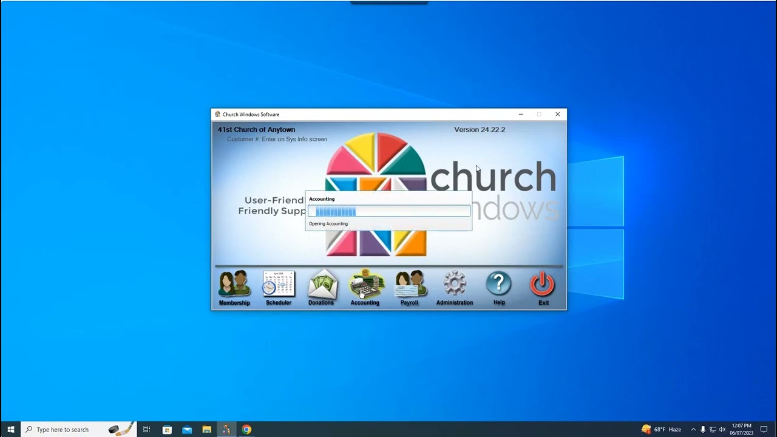Switch to Google Chrome in the taskbar

coord(246,430)
